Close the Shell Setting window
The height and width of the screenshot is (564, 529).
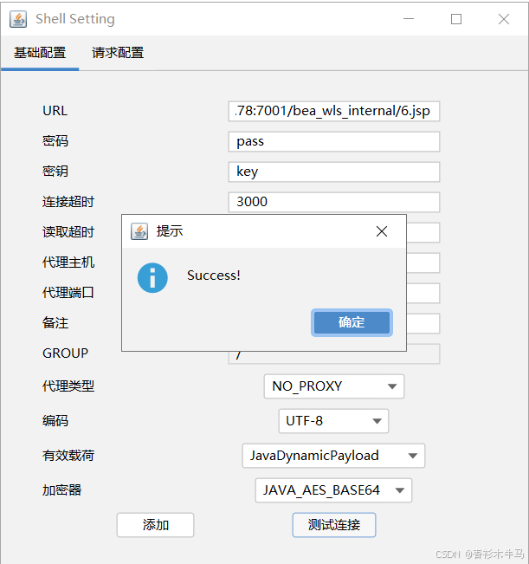click(x=504, y=19)
